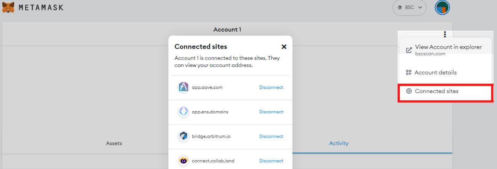Disconnect bridge.arbitrum.io
The width and height of the screenshot is (497, 169).
(271, 136)
